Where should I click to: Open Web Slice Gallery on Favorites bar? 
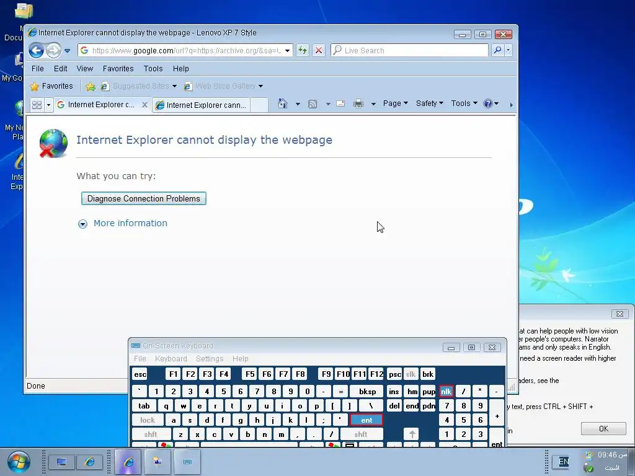click(223, 86)
